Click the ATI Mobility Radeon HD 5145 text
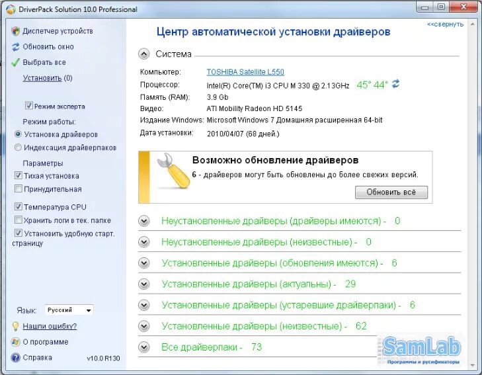Viewport: 482px width, 375px height. [254, 108]
